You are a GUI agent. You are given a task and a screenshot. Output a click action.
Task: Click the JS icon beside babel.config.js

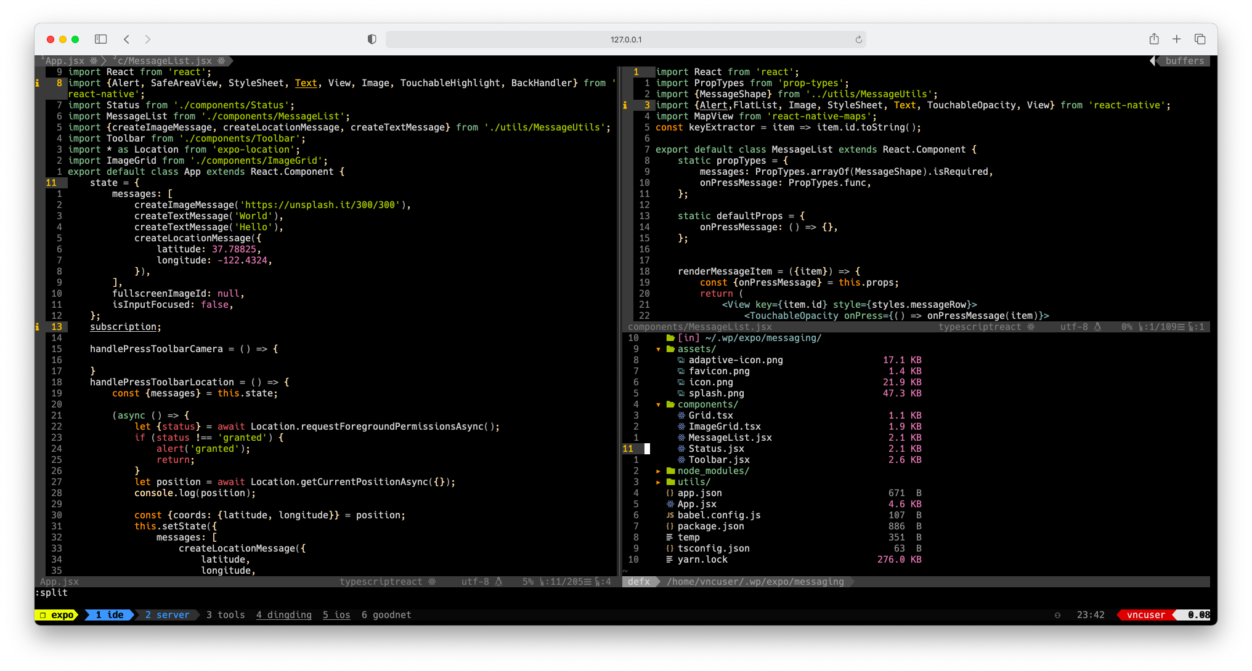coord(670,515)
